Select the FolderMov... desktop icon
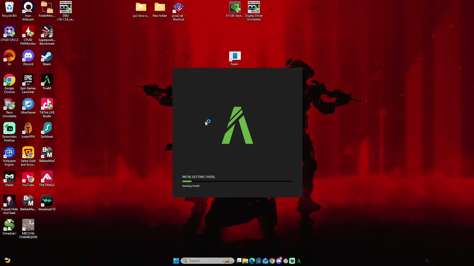The width and height of the screenshot is (474, 266). (x=47, y=10)
